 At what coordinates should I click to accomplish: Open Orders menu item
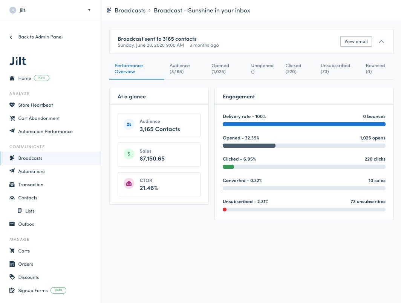point(26,264)
